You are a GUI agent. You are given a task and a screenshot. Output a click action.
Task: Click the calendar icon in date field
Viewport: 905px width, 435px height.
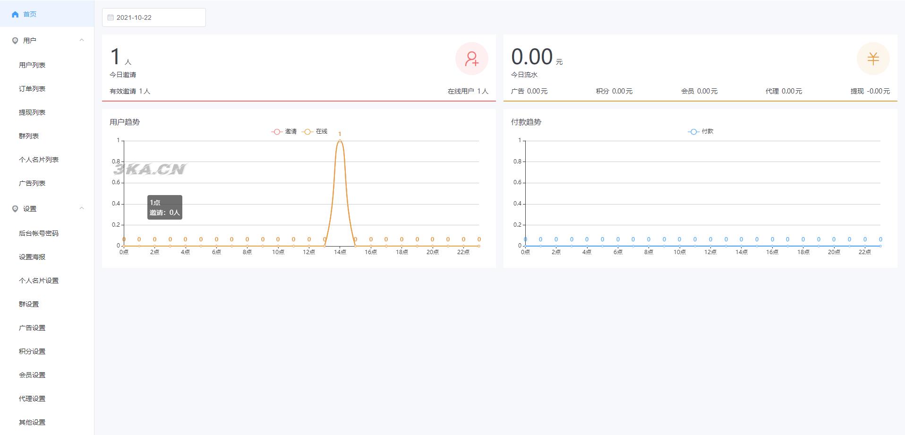(x=111, y=17)
